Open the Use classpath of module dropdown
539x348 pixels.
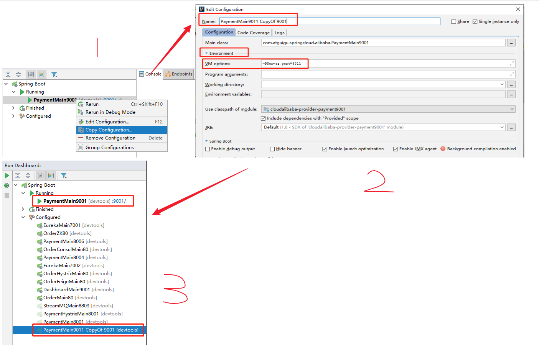[x=512, y=109]
